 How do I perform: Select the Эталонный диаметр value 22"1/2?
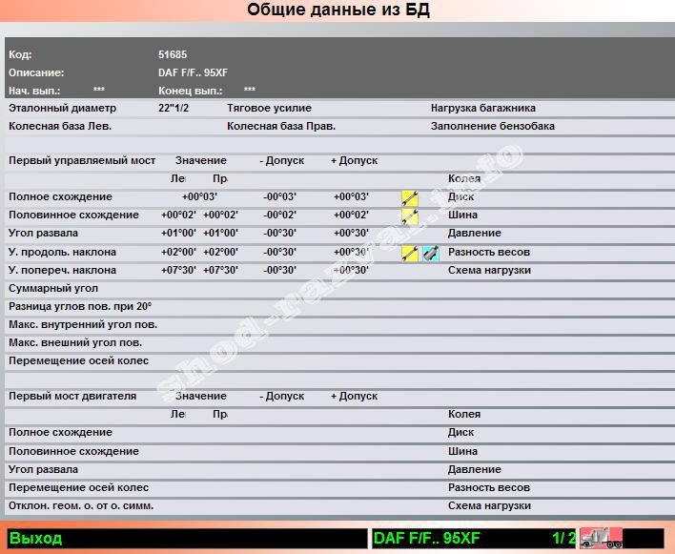pos(174,109)
